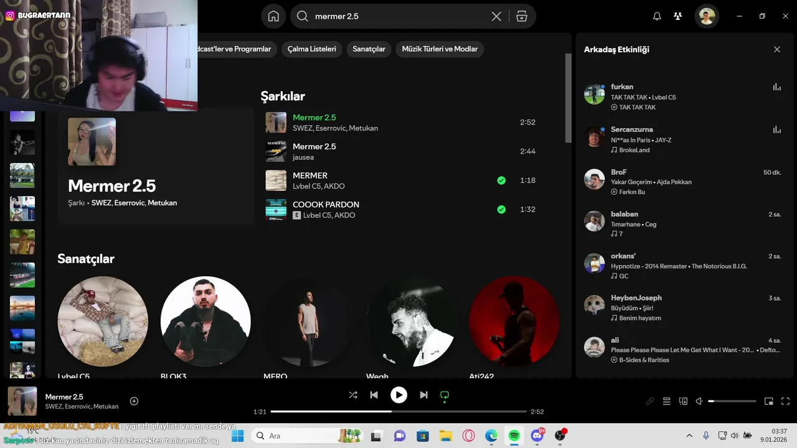797x448 pixels.
Task: Open the Wegh artist picture
Action: coord(412,322)
